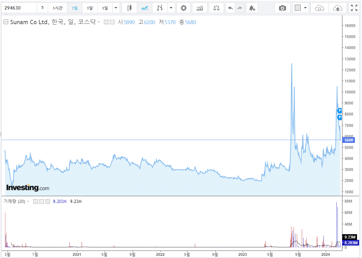
Task: Click the close price value 5680
Action: [x=191, y=22]
